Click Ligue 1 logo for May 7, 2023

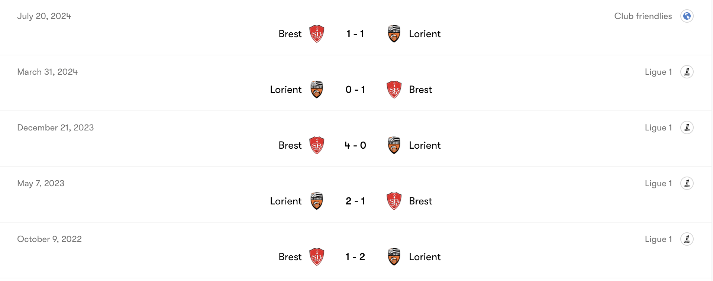coord(687,183)
